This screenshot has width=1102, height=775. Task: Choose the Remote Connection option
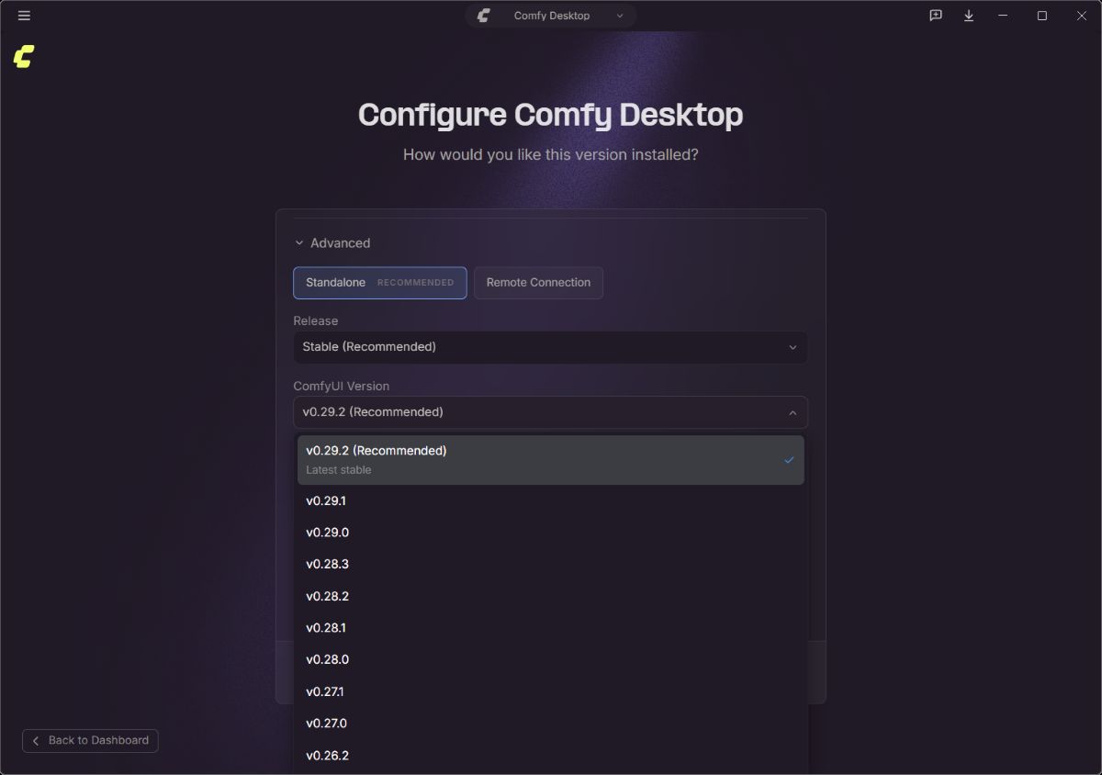538,283
